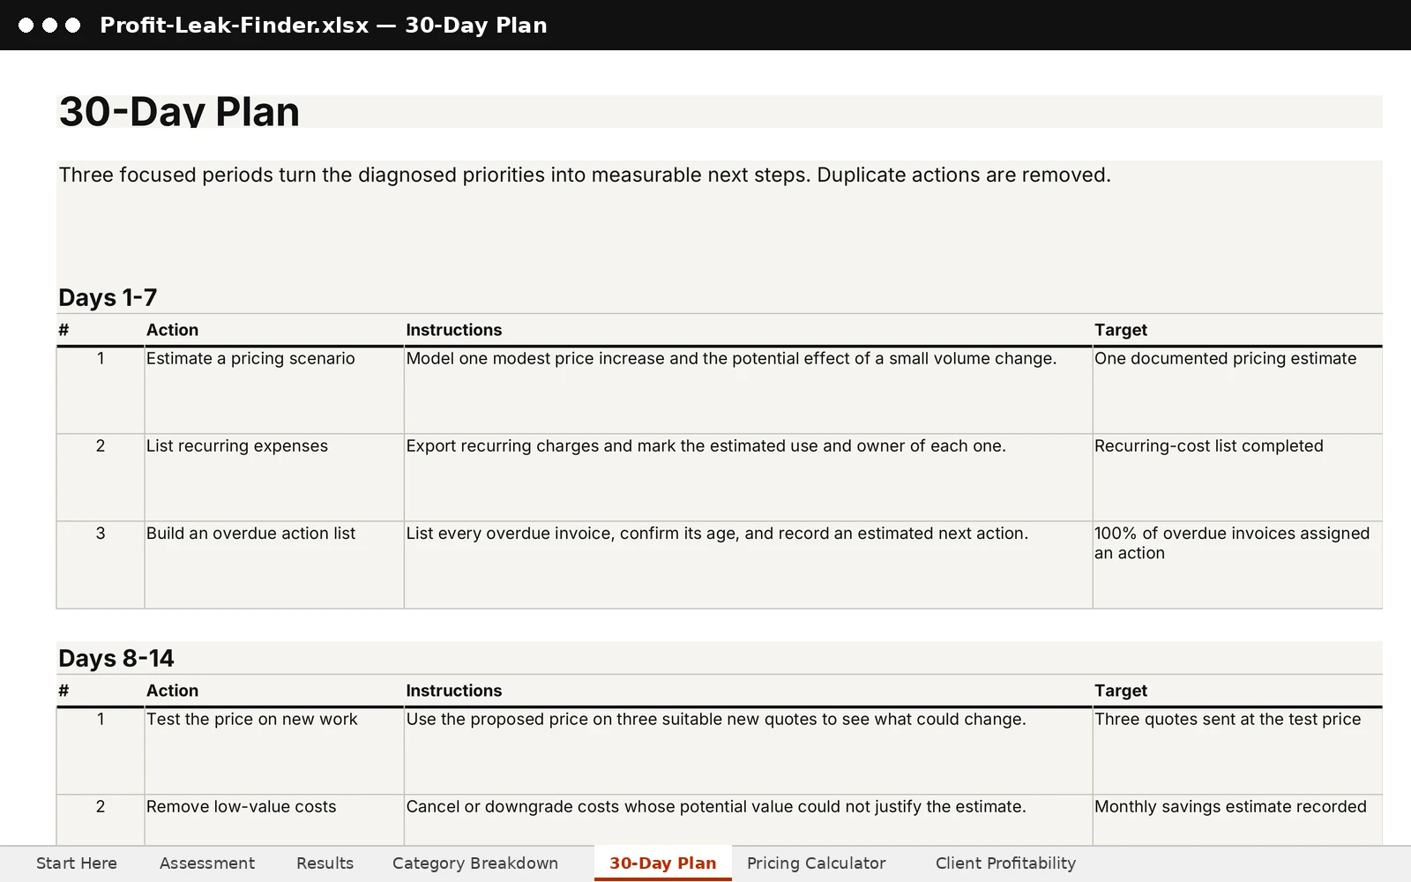Viewport: 1411px width, 882px height.
Task: Select the '30-Day Plan' title cell
Action: [720, 112]
